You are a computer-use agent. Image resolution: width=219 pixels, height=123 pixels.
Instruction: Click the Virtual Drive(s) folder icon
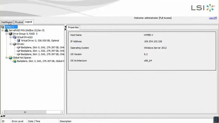pyautogui.click(x=14, y=37)
